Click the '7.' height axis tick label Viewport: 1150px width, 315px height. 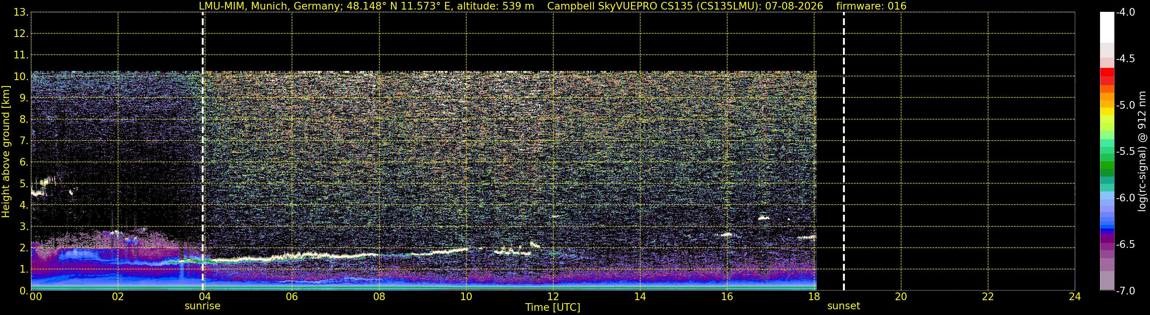[x=24, y=141]
